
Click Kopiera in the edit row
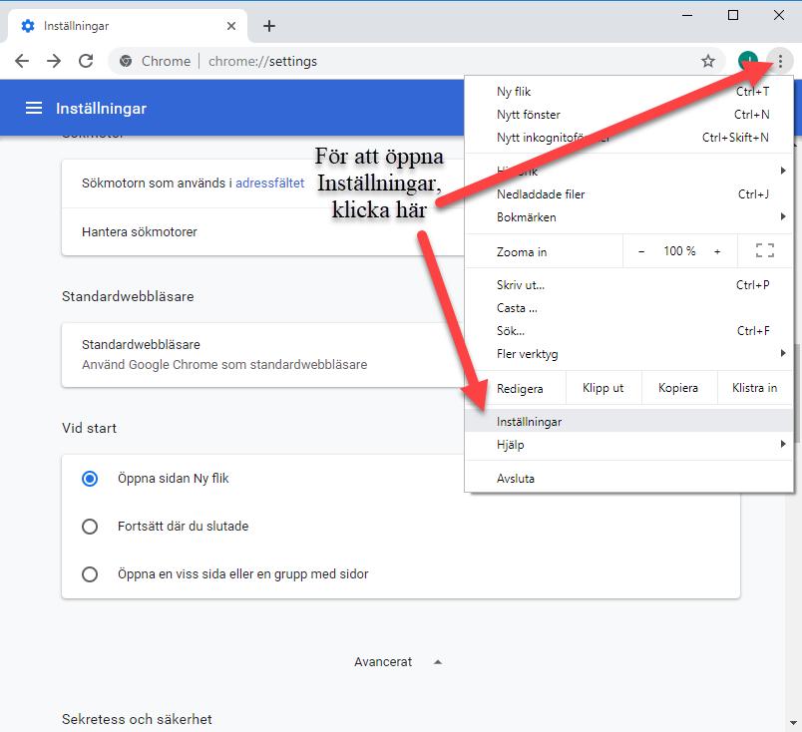click(x=678, y=388)
